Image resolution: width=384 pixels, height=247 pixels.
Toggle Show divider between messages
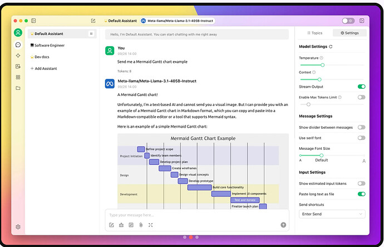tap(362, 127)
